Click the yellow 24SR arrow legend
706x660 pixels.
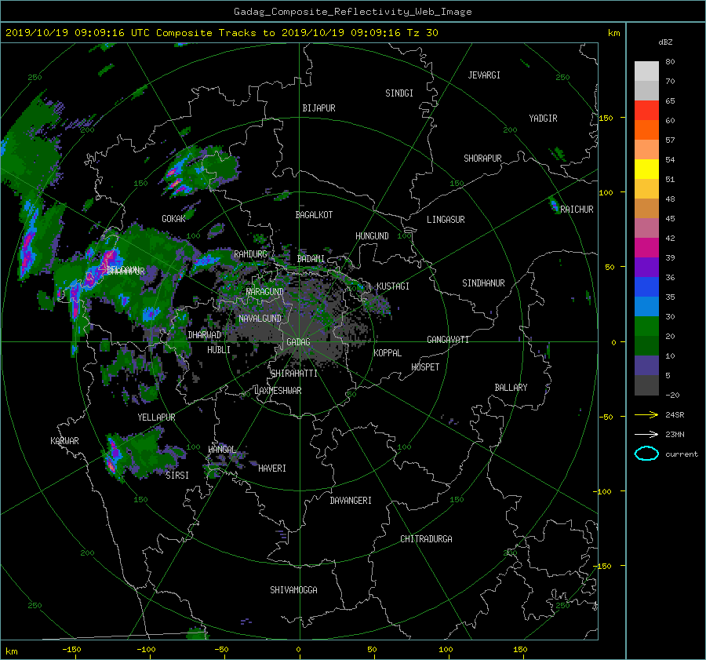[646, 414]
